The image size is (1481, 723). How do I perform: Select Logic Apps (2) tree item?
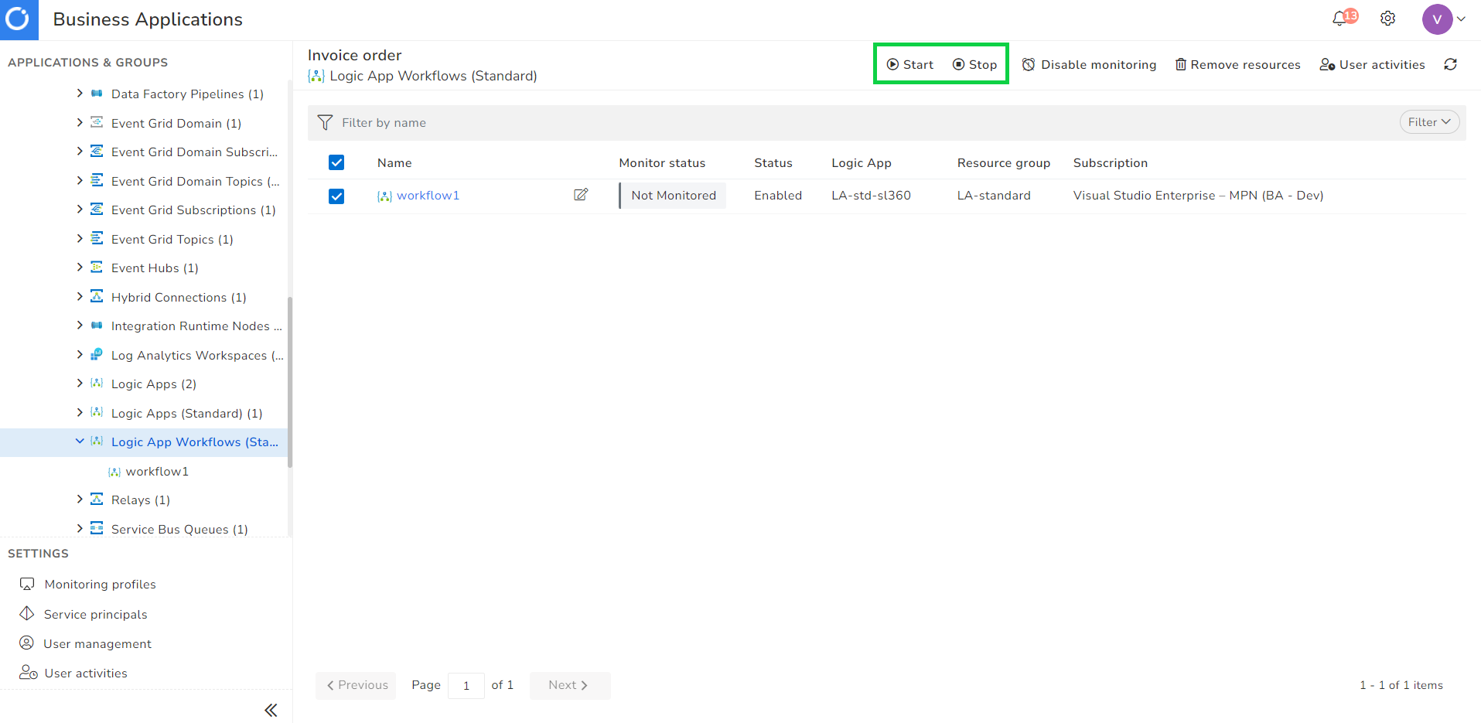click(x=154, y=384)
